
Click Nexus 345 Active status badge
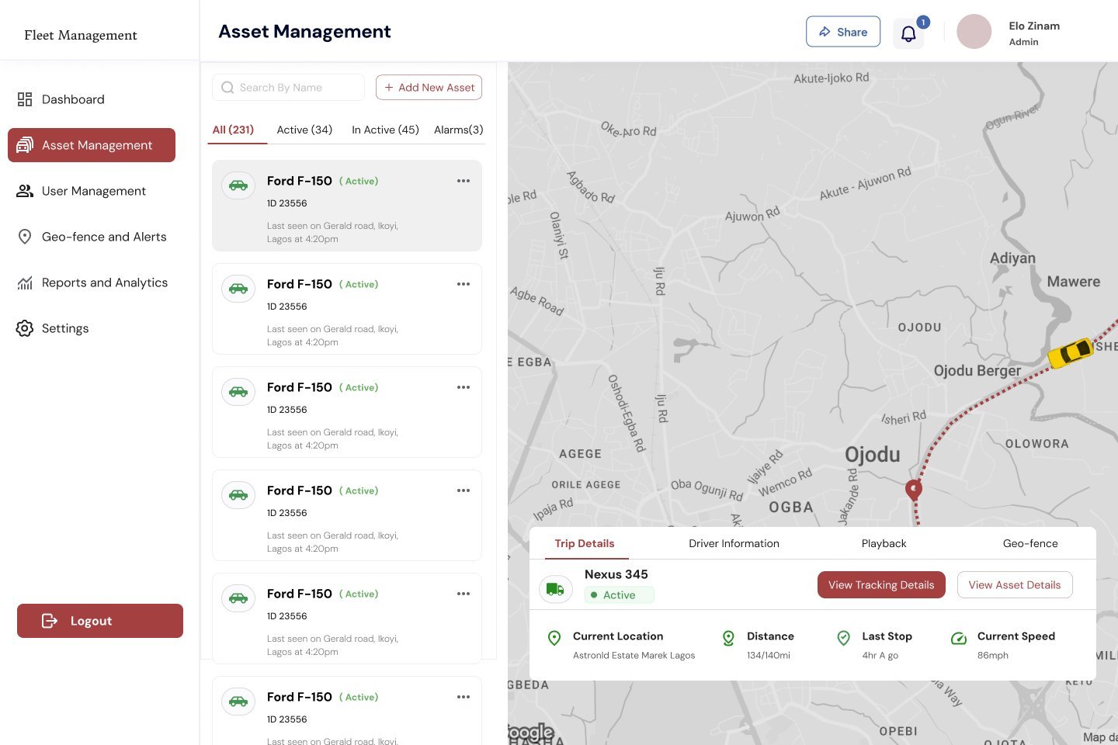tap(620, 595)
